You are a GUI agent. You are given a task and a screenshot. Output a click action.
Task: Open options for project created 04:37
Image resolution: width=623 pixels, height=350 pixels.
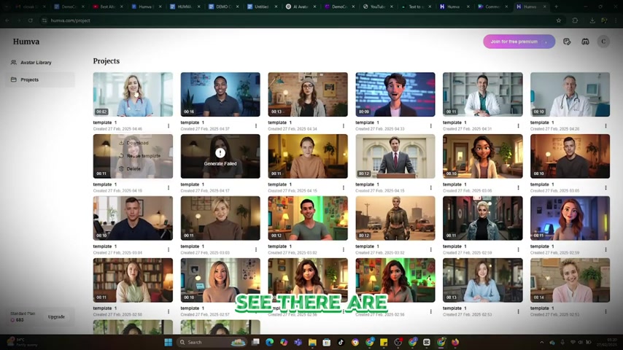(x=256, y=126)
